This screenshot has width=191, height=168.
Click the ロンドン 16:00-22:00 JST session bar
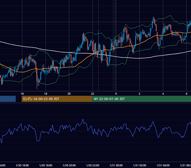point(57,99)
